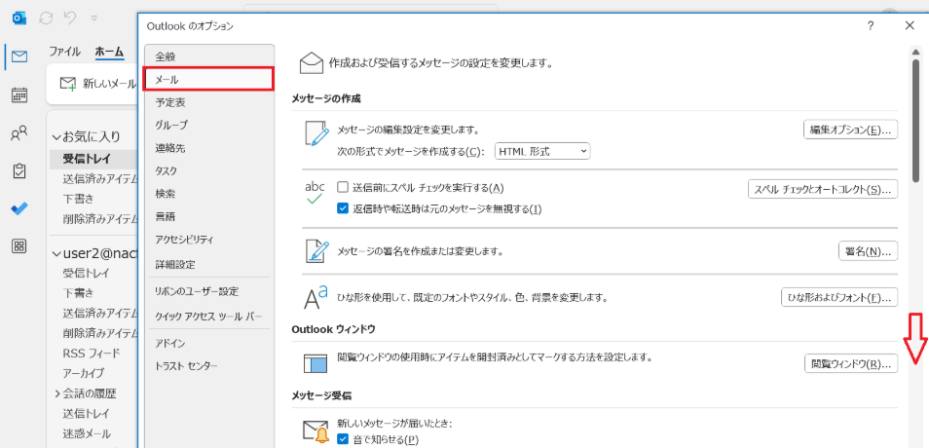Image resolution: width=929 pixels, height=448 pixels.
Task: Open the Calendar view icon
Action: [19, 94]
